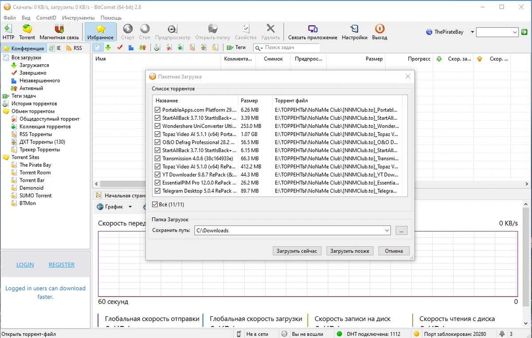Toggle the Всё (11/11) select-all checkbox

click(155, 204)
